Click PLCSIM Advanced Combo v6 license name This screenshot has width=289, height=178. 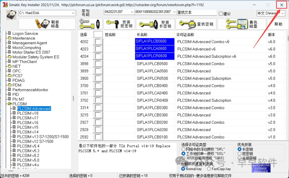[x=203, y=42]
